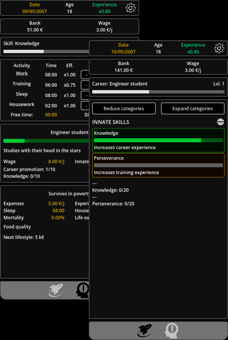Viewport: 228px width, 340px height.
Task: Click head alert icon in back window
Action: tap(83, 290)
